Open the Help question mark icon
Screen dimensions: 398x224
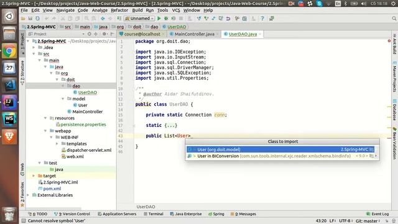click(262, 19)
